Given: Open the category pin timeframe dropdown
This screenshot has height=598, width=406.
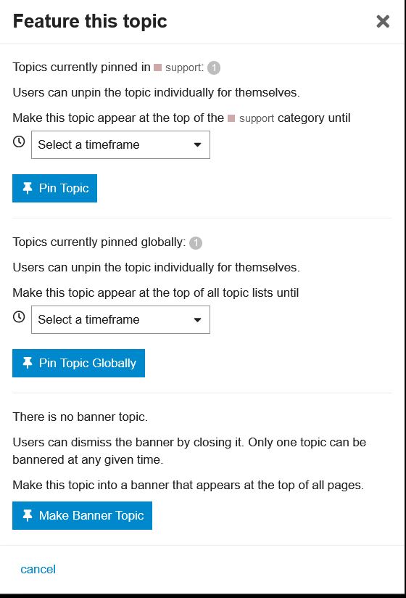Looking at the screenshot, I should point(120,145).
